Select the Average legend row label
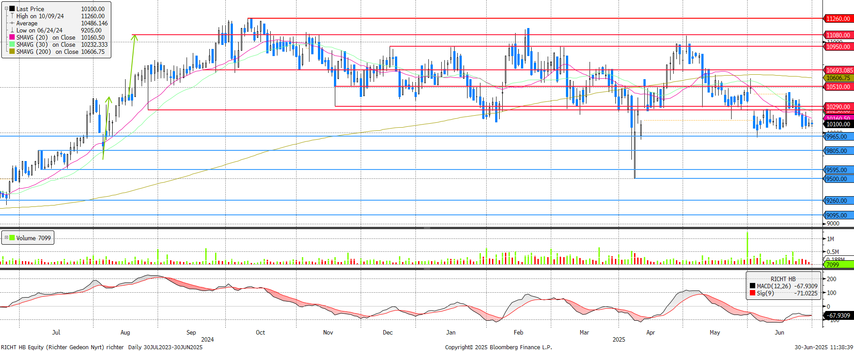 coord(27,23)
